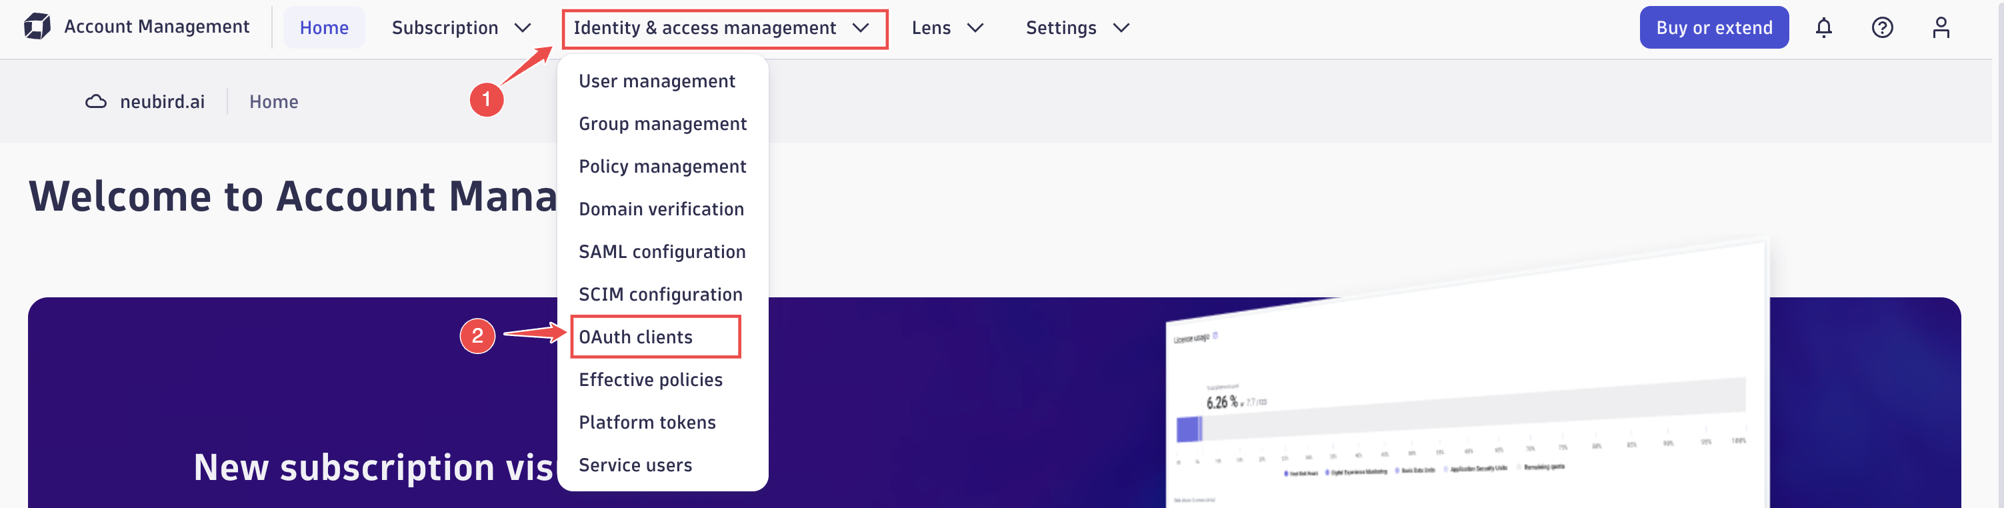Screen dimensions: 2004x508
Task: Click the Account Management title
Action: tap(157, 27)
